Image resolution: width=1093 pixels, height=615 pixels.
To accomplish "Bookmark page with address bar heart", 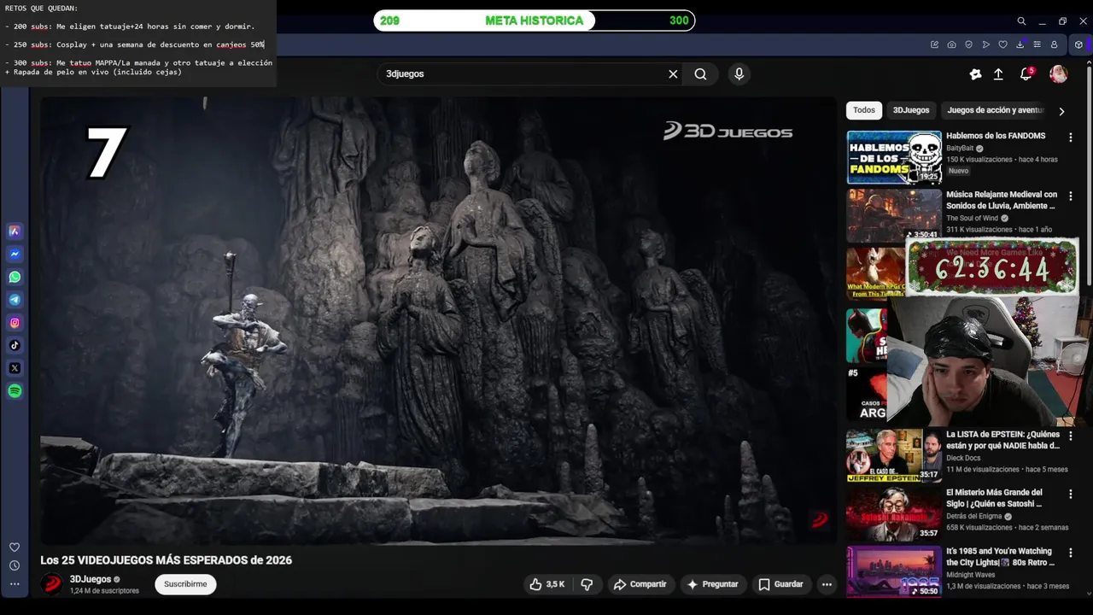I will 1002,44.
